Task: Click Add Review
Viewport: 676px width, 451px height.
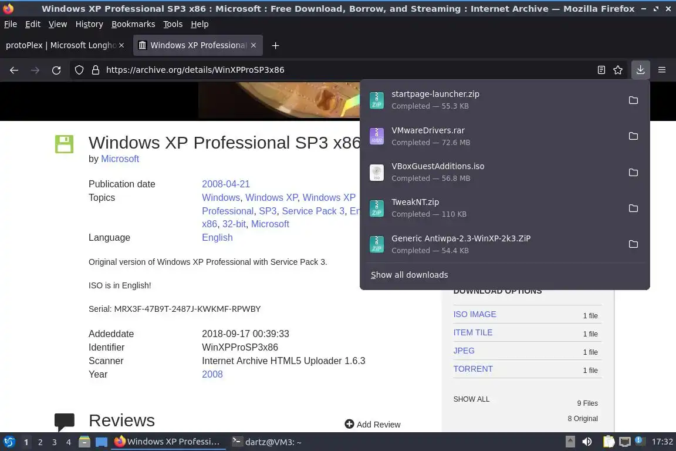Action: click(373, 424)
